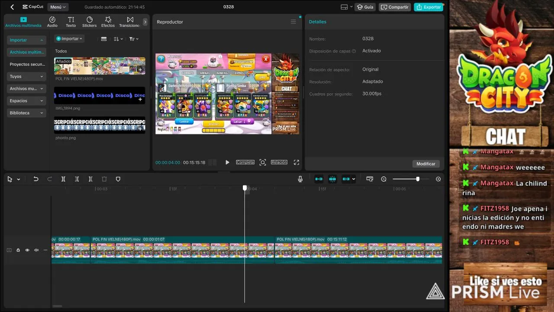The image size is (554, 312).
Task: Click the player focus/snapshot frame icon
Action: (263, 162)
